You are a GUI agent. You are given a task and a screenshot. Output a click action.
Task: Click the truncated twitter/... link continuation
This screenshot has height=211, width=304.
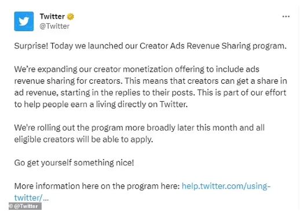[31, 198]
